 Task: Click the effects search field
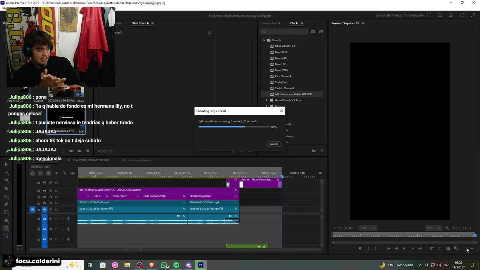[x=284, y=32]
